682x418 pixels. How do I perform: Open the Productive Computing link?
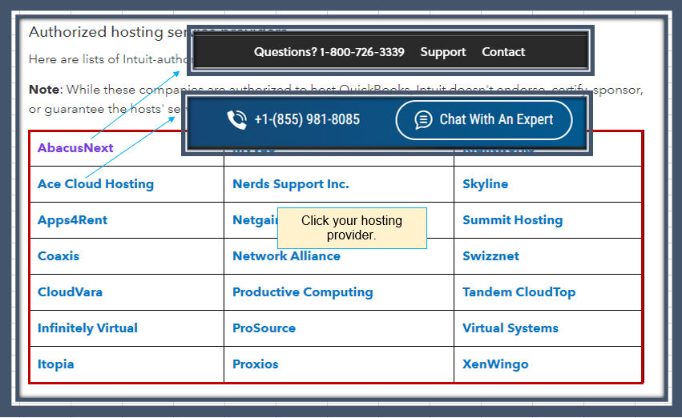point(303,292)
